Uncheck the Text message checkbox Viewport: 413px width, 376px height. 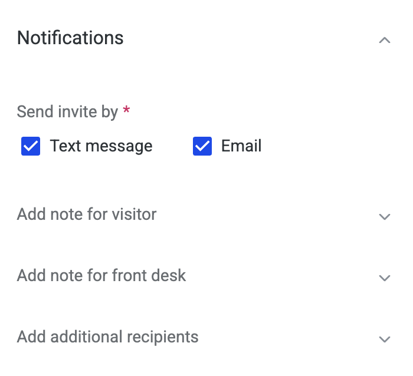(x=31, y=146)
